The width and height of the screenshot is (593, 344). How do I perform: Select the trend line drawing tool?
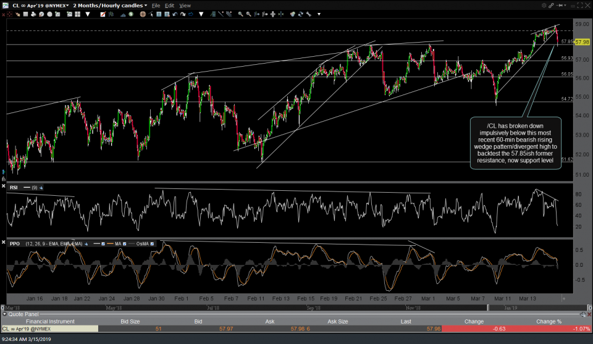point(221,14)
